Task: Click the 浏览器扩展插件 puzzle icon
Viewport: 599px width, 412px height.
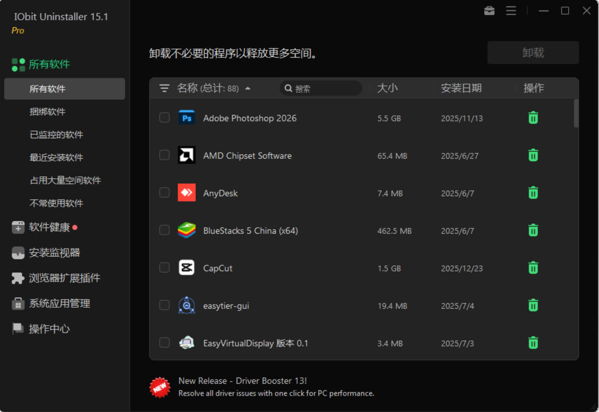Action: (x=18, y=278)
